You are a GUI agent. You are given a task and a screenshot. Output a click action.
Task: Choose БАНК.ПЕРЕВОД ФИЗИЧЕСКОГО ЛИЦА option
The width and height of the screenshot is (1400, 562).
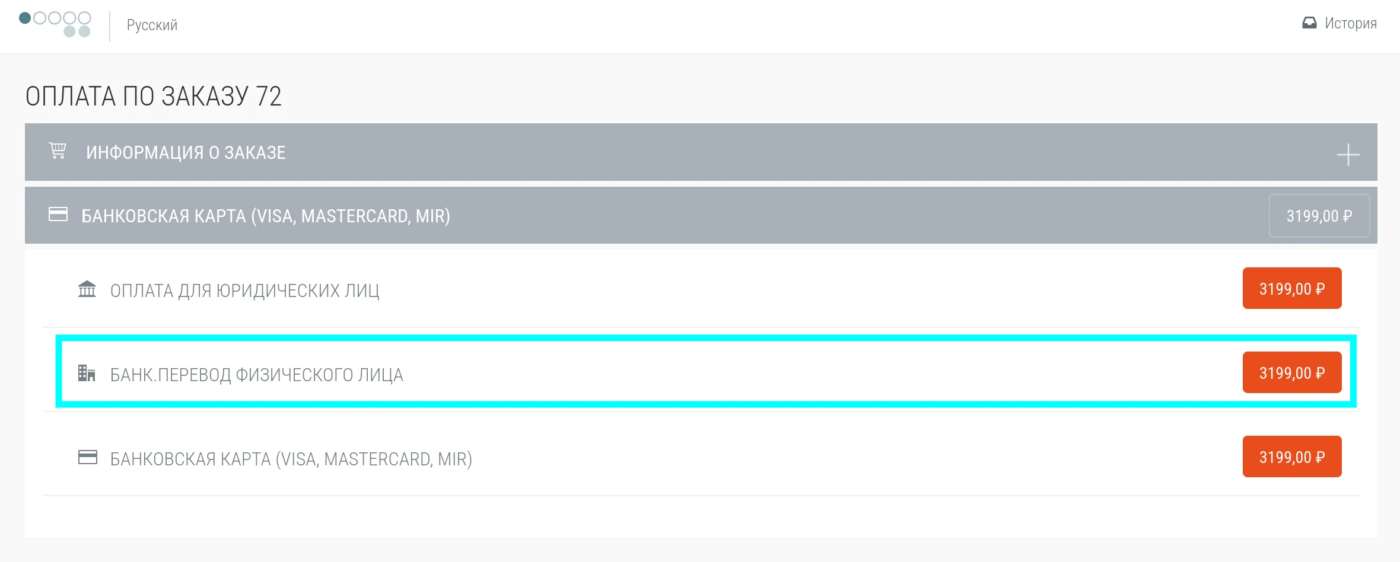point(256,375)
